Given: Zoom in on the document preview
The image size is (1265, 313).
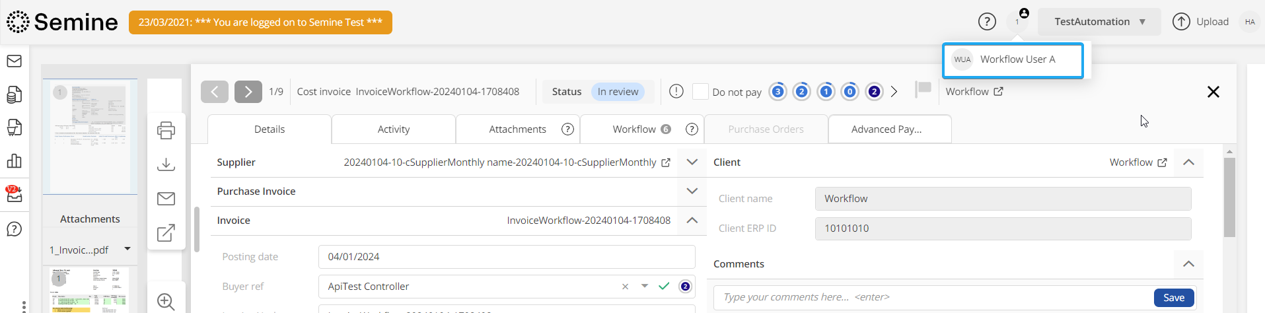Looking at the screenshot, I should [166, 302].
